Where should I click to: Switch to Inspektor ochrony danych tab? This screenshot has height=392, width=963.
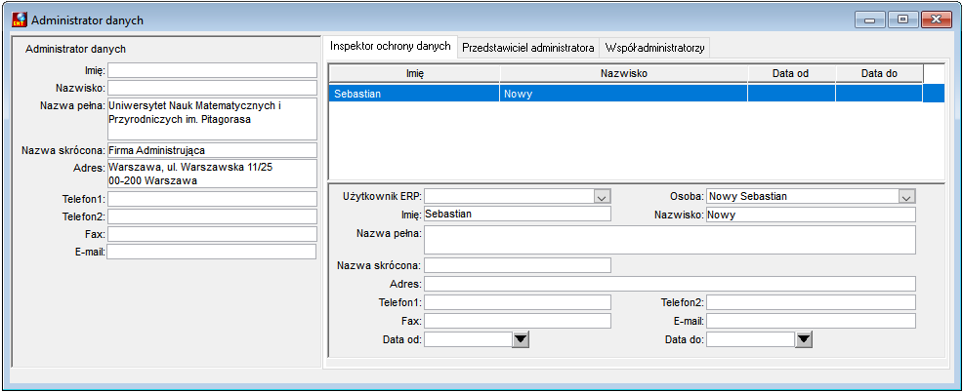click(x=391, y=47)
